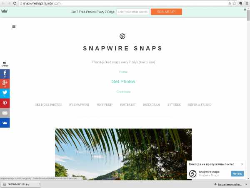
Task: Select the BY WEEK menu item
Action: click(x=174, y=104)
